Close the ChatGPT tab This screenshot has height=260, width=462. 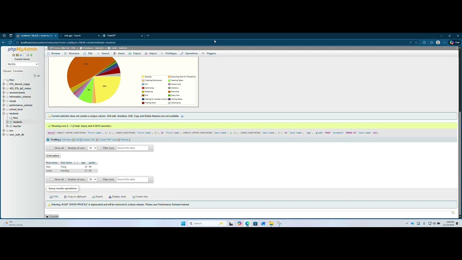click(x=142, y=35)
